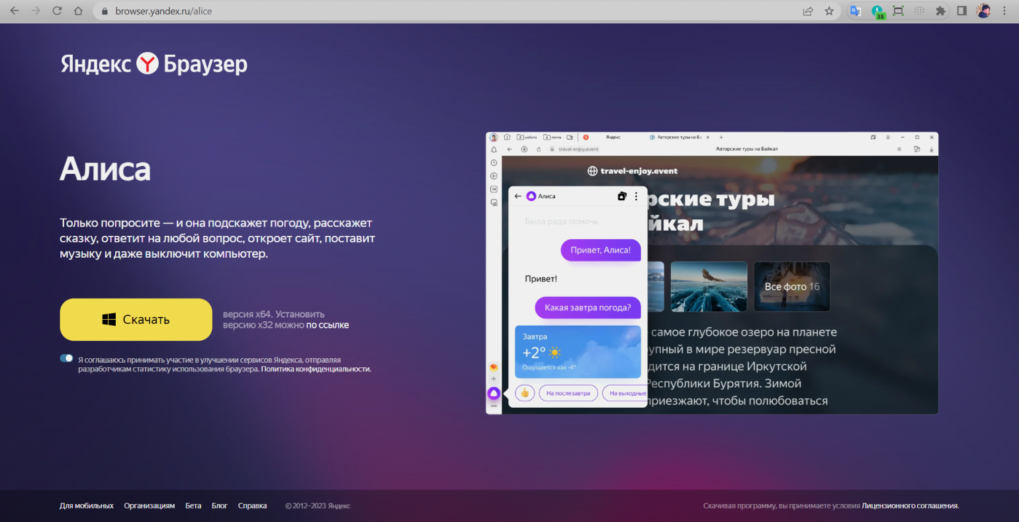This screenshot has width=1019, height=522.
Task: Open the Блог footer link
Action: tap(220, 506)
